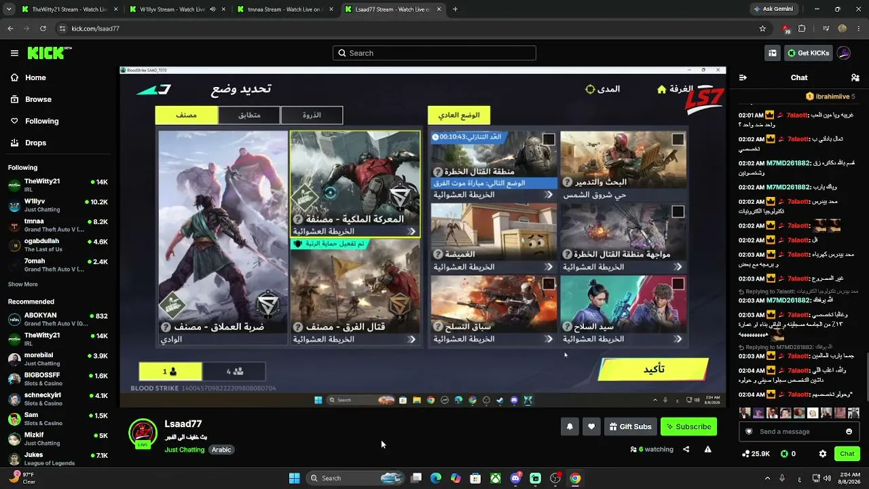Follow Lsaad77 with the heart icon
869x489 pixels.
click(591, 427)
